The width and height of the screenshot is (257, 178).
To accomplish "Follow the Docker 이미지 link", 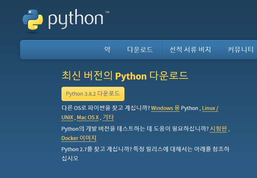I will pos(79,138).
